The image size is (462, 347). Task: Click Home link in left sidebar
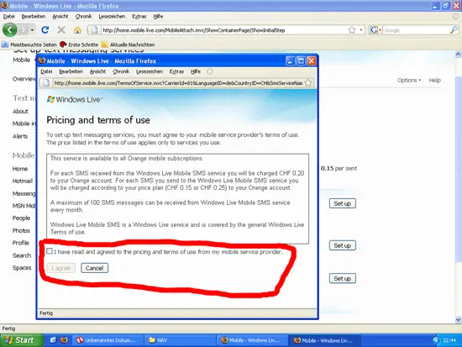tap(20, 169)
